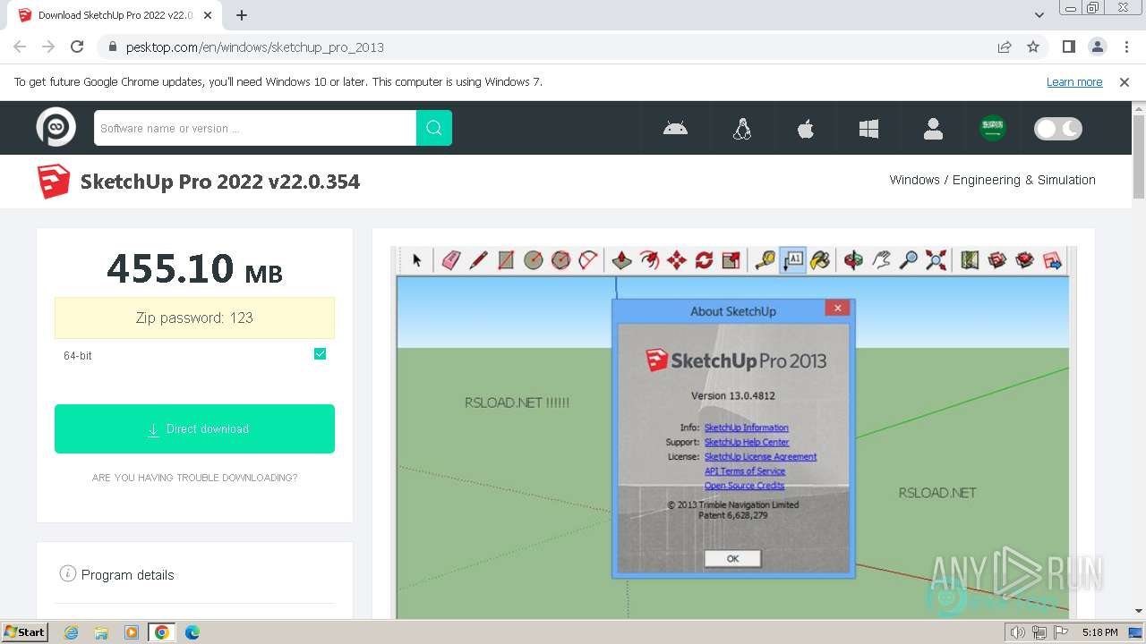Click the Windows / Engineering & Simulation breadcrumb
This screenshot has height=644, width=1146.
coord(992,180)
